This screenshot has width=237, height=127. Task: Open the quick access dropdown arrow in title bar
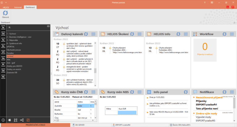6,2
